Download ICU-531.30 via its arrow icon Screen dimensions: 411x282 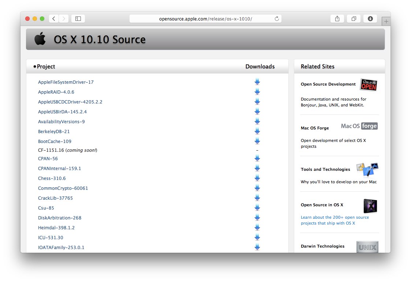click(257, 237)
